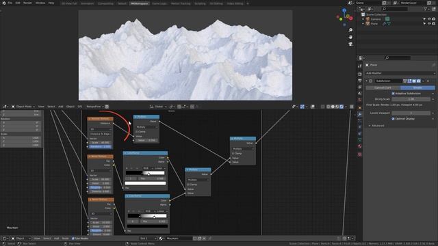Image resolution: width=438 pixels, height=246 pixels.
Task: Open the viewport View menu
Action: (x=41, y=107)
